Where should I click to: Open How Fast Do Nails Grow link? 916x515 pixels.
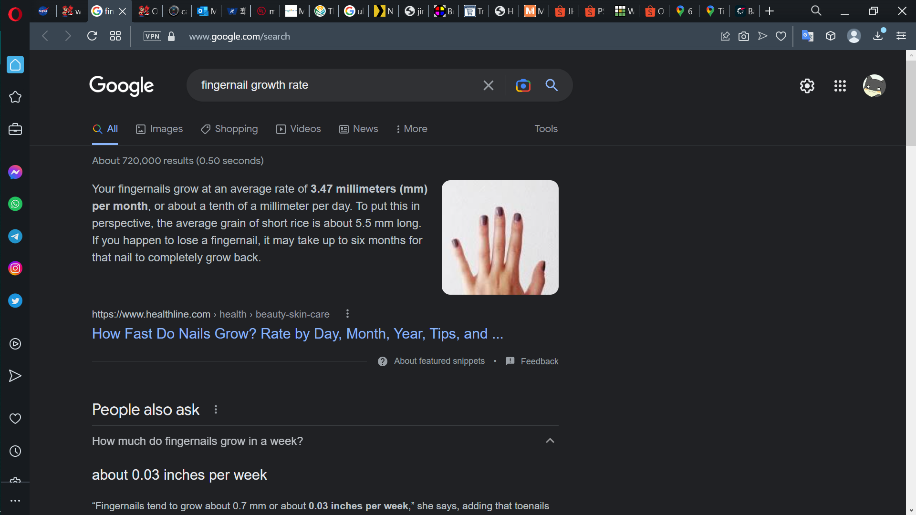click(298, 334)
